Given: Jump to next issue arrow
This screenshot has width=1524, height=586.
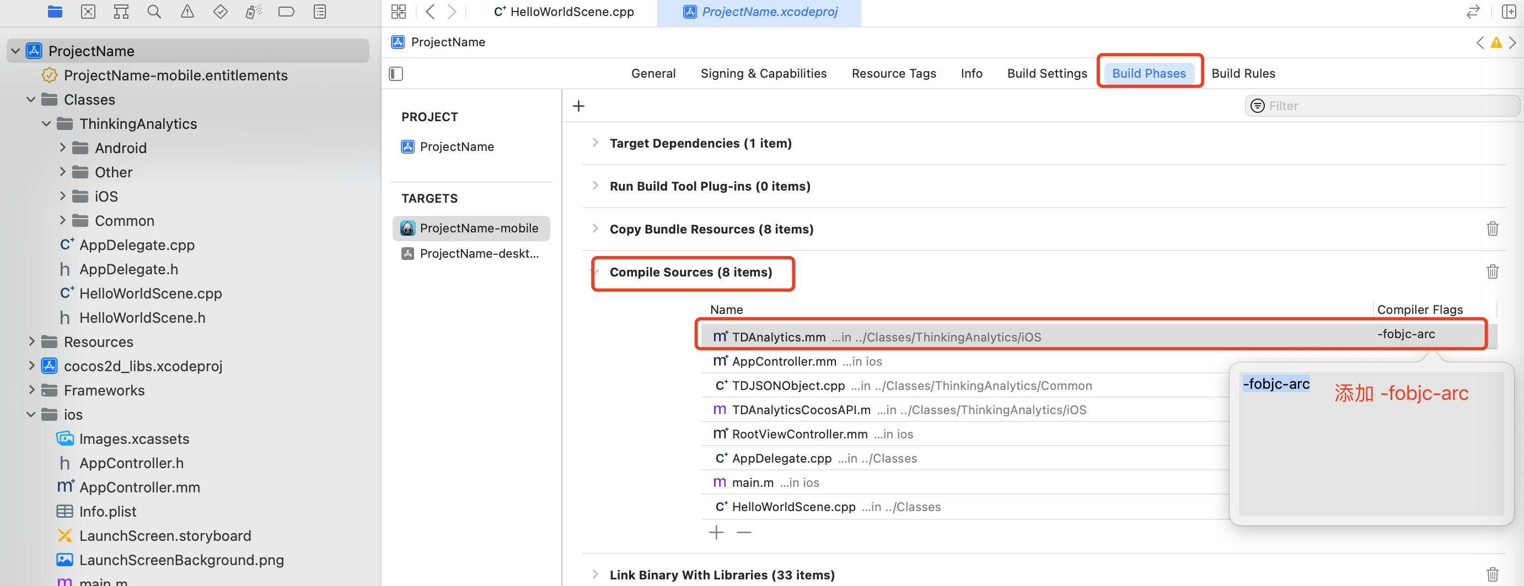Looking at the screenshot, I should [1512, 42].
